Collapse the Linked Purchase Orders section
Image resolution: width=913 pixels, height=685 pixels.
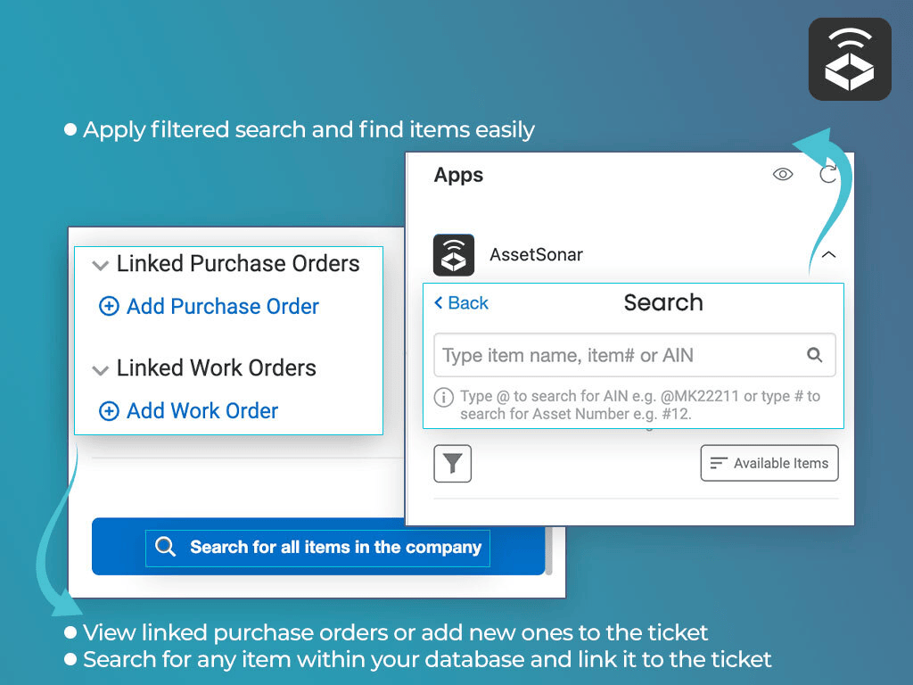click(x=101, y=265)
